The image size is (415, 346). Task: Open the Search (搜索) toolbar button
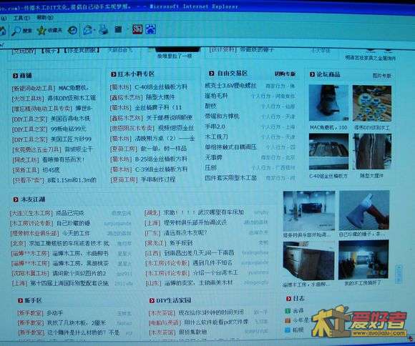[21, 31]
